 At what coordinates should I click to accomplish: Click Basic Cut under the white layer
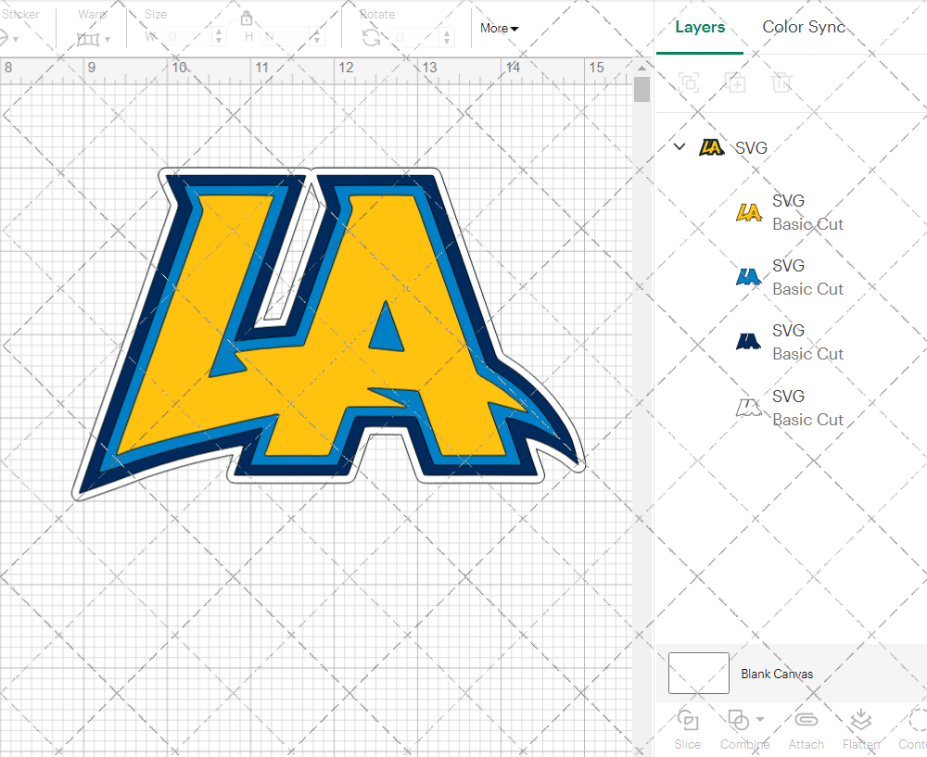tap(807, 420)
